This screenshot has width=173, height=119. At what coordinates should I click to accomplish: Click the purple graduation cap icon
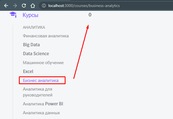tap(13, 14)
